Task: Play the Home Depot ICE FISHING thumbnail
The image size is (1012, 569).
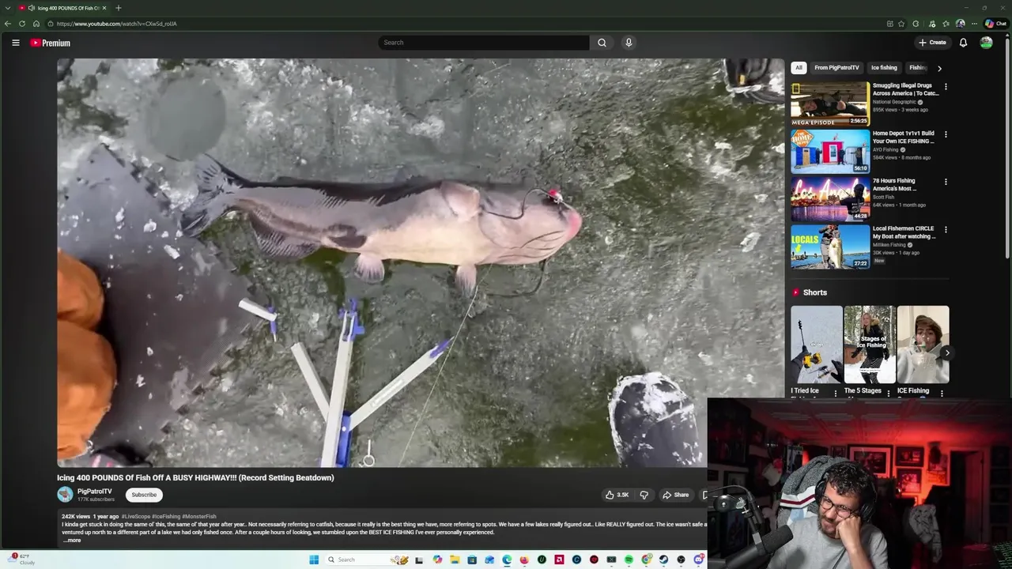Action: pyautogui.click(x=830, y=151)
